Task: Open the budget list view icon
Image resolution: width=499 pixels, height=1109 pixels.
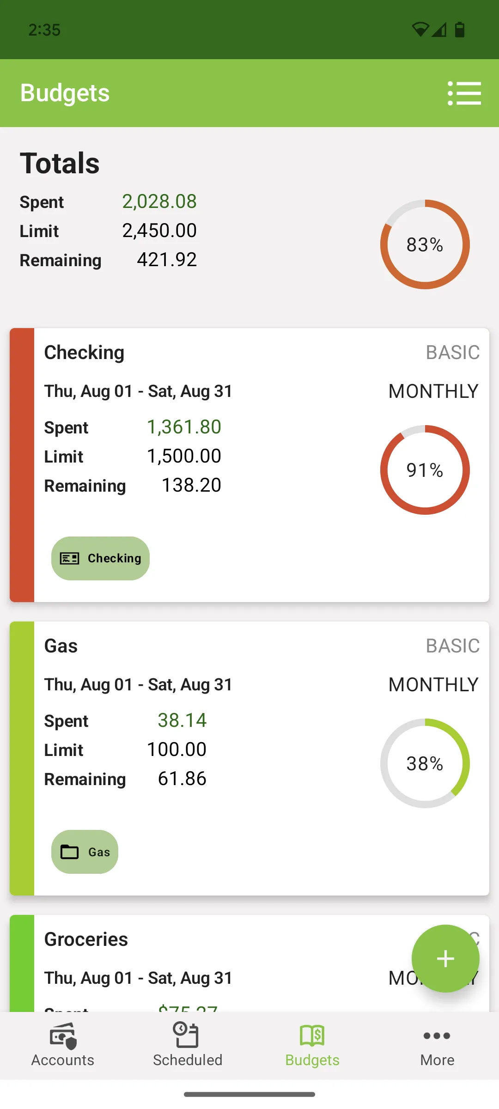Action: pyautogui.click(x=464, y=93)
